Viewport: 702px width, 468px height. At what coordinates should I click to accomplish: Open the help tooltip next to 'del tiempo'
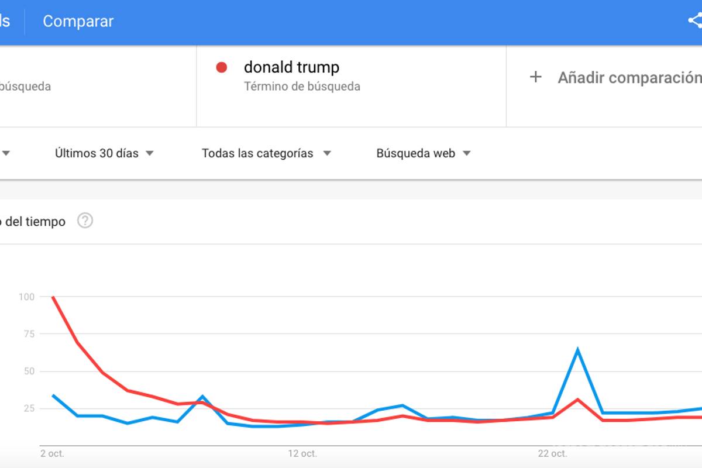[x=85, y=221]
